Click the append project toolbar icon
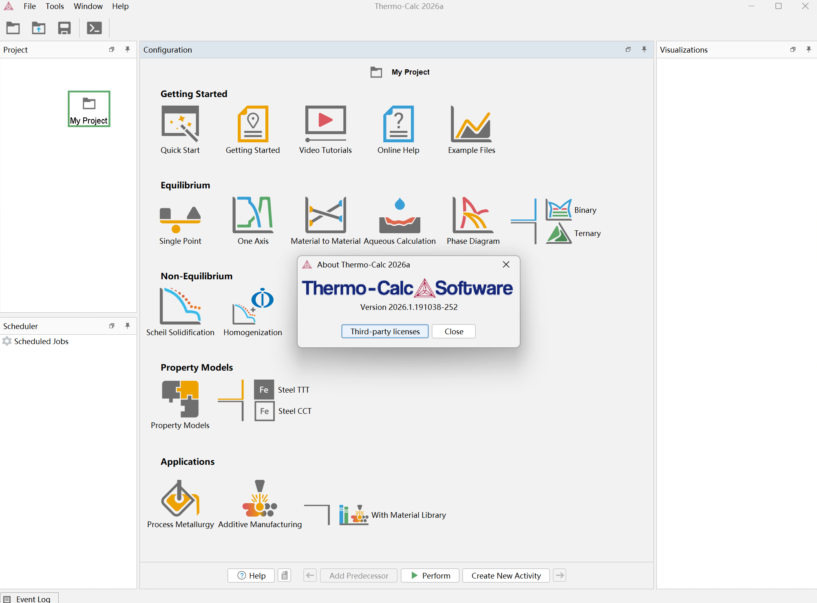The width and height of the screenshot is (817, 603). pyautogui.click(x=39, y=28)
